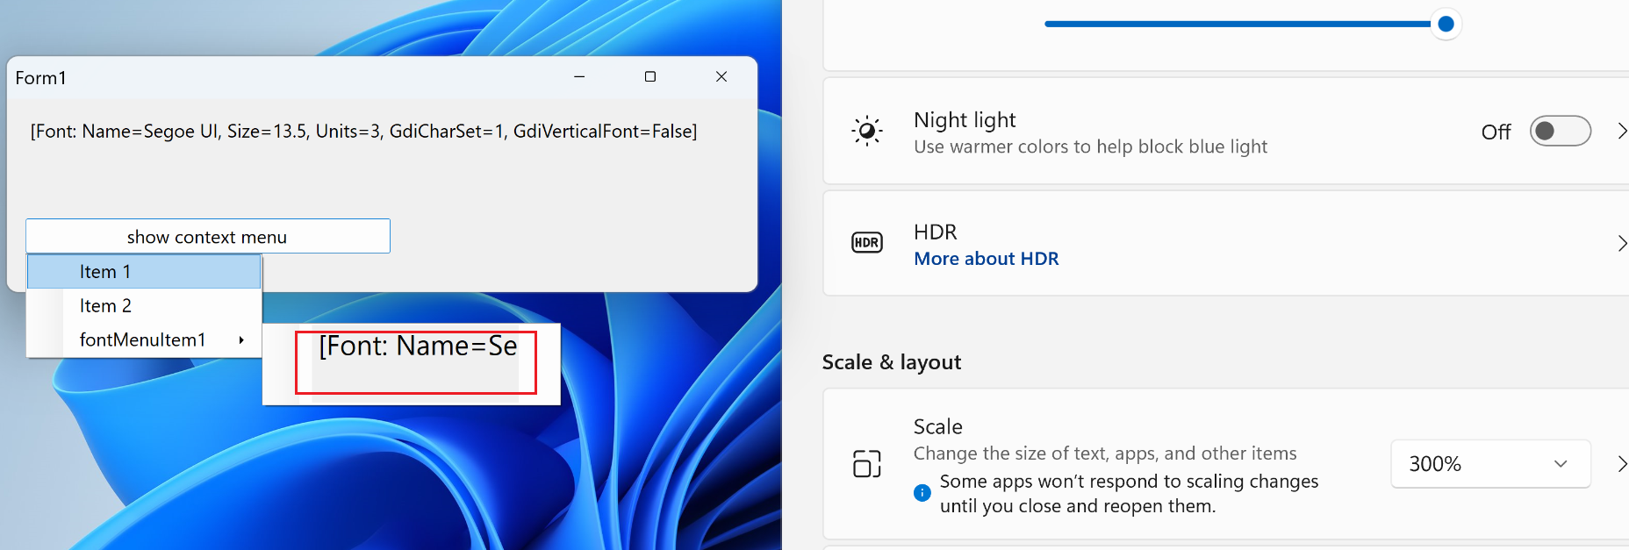1629x550 pixels.
Task: Click the Scale heading text
Action: click(937, 426)
